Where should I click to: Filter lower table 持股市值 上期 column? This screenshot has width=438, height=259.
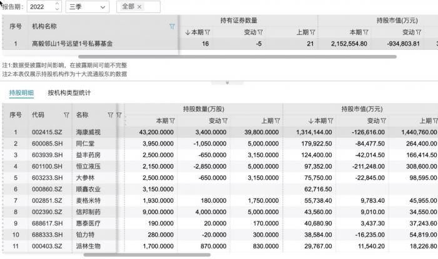point(435,121)
